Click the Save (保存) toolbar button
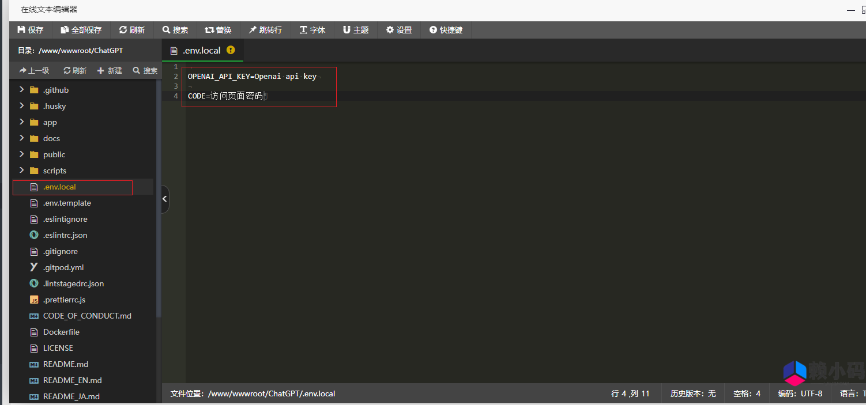This screenshot has width=866, height=405. click(31, 30)
